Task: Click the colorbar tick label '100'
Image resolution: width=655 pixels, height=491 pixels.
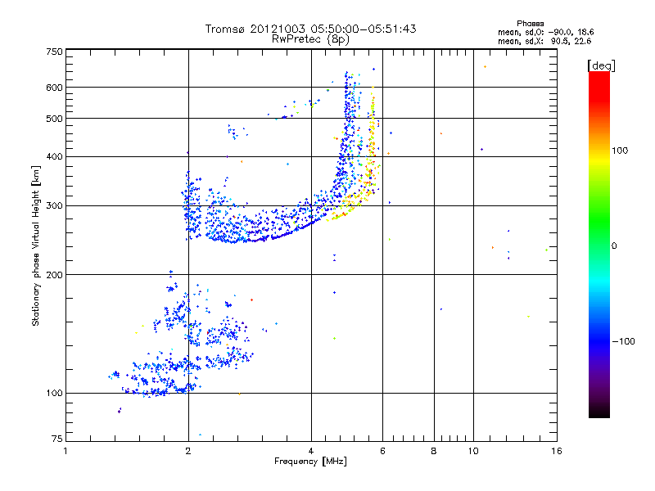Action: pyautogui.click(x=620, y=151)
